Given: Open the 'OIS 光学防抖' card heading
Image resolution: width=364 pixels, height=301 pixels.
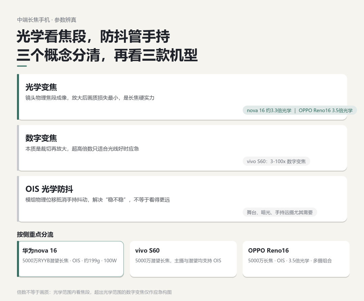Looking at the screenshot, I should pos(49,189).
